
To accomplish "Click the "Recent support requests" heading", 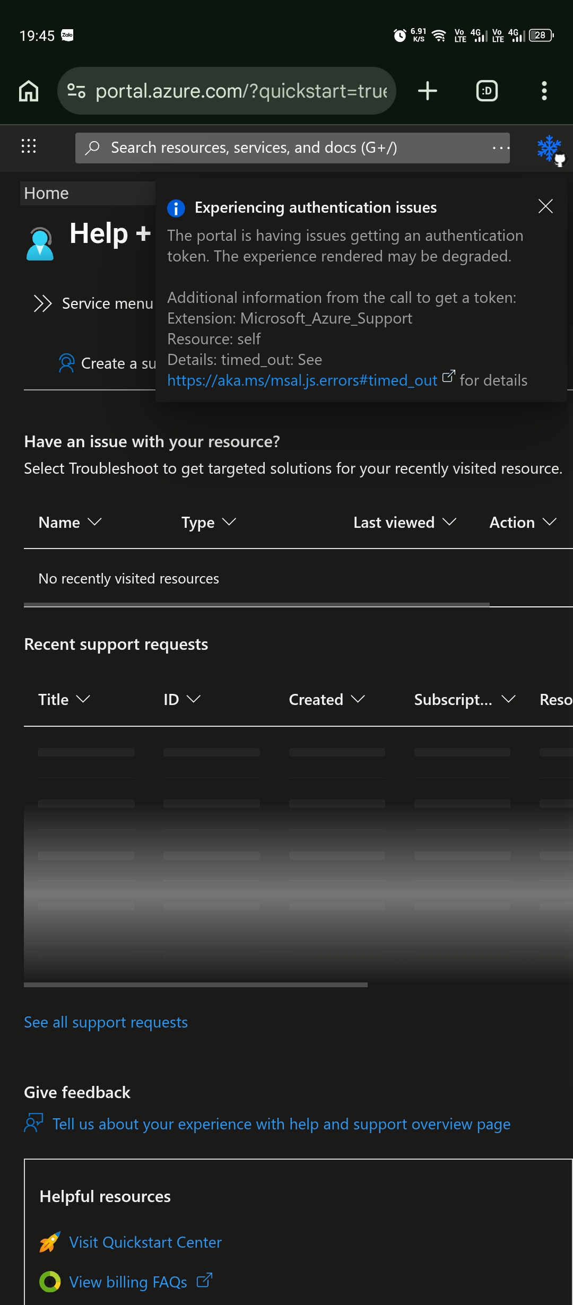I will coord(116,644).
